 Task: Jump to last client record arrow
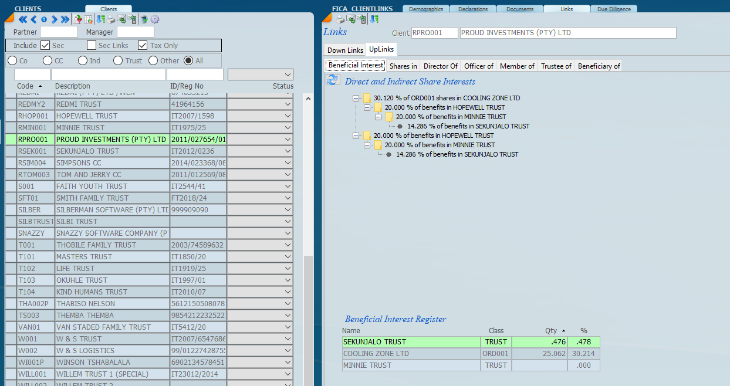[65, 19]
